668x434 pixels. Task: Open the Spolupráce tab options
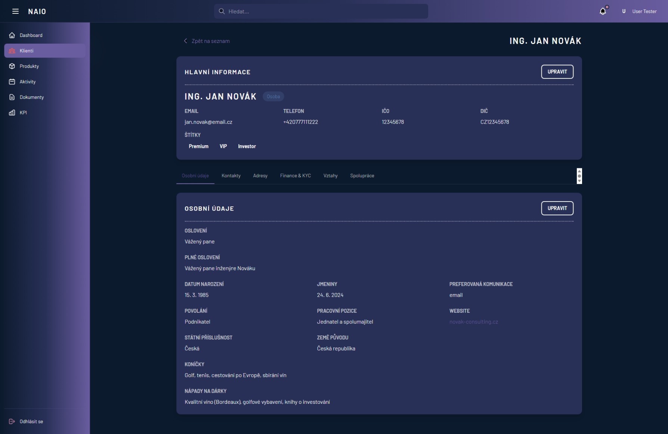pyautogui.click(x=362, y=176)
